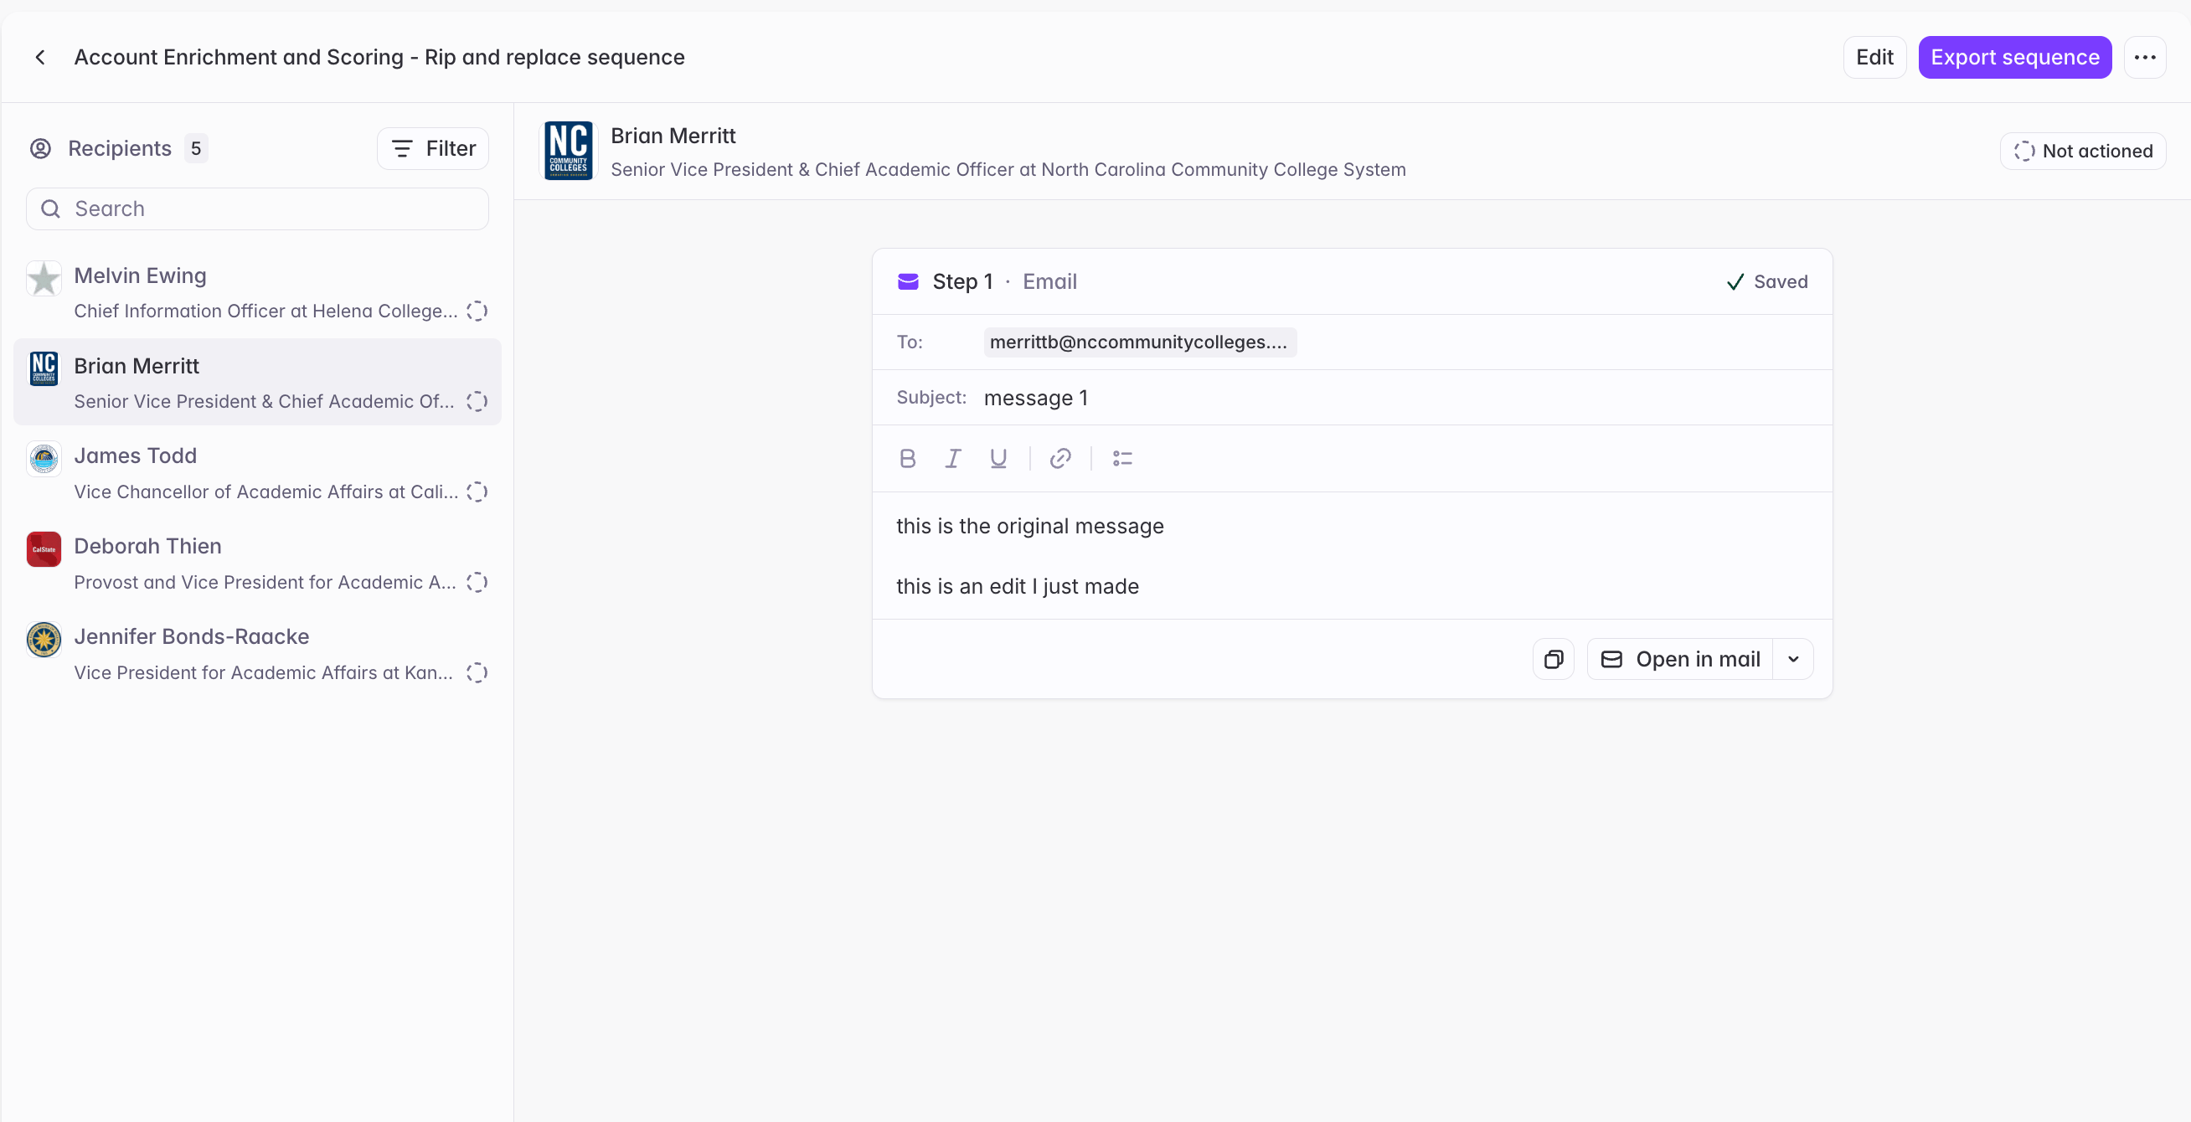Click James Todd's round seal avatar

coord(44,459)
